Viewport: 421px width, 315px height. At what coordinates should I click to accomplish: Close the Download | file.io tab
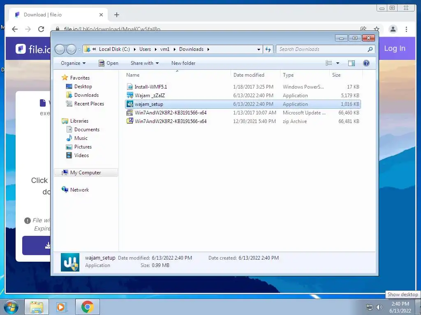pos(101,15)
